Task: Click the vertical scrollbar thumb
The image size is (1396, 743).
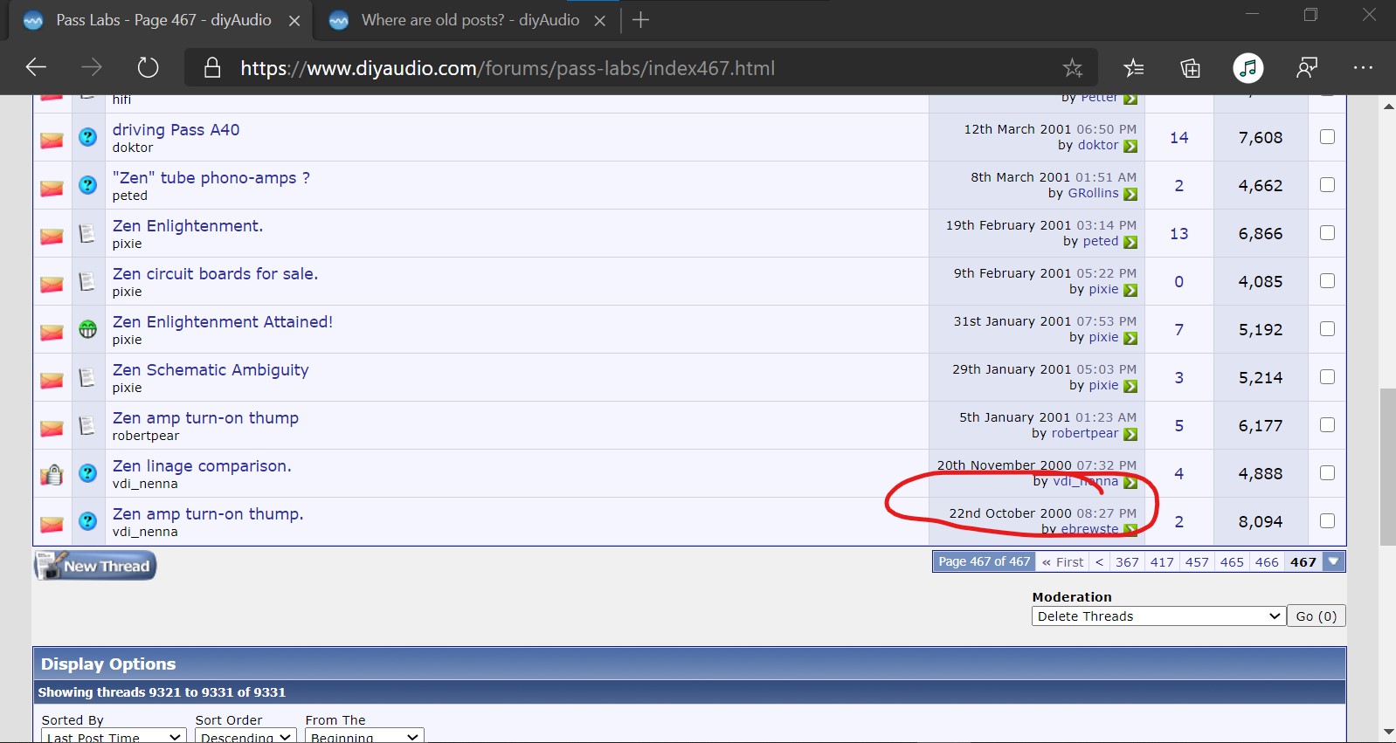Action: 1388,467
